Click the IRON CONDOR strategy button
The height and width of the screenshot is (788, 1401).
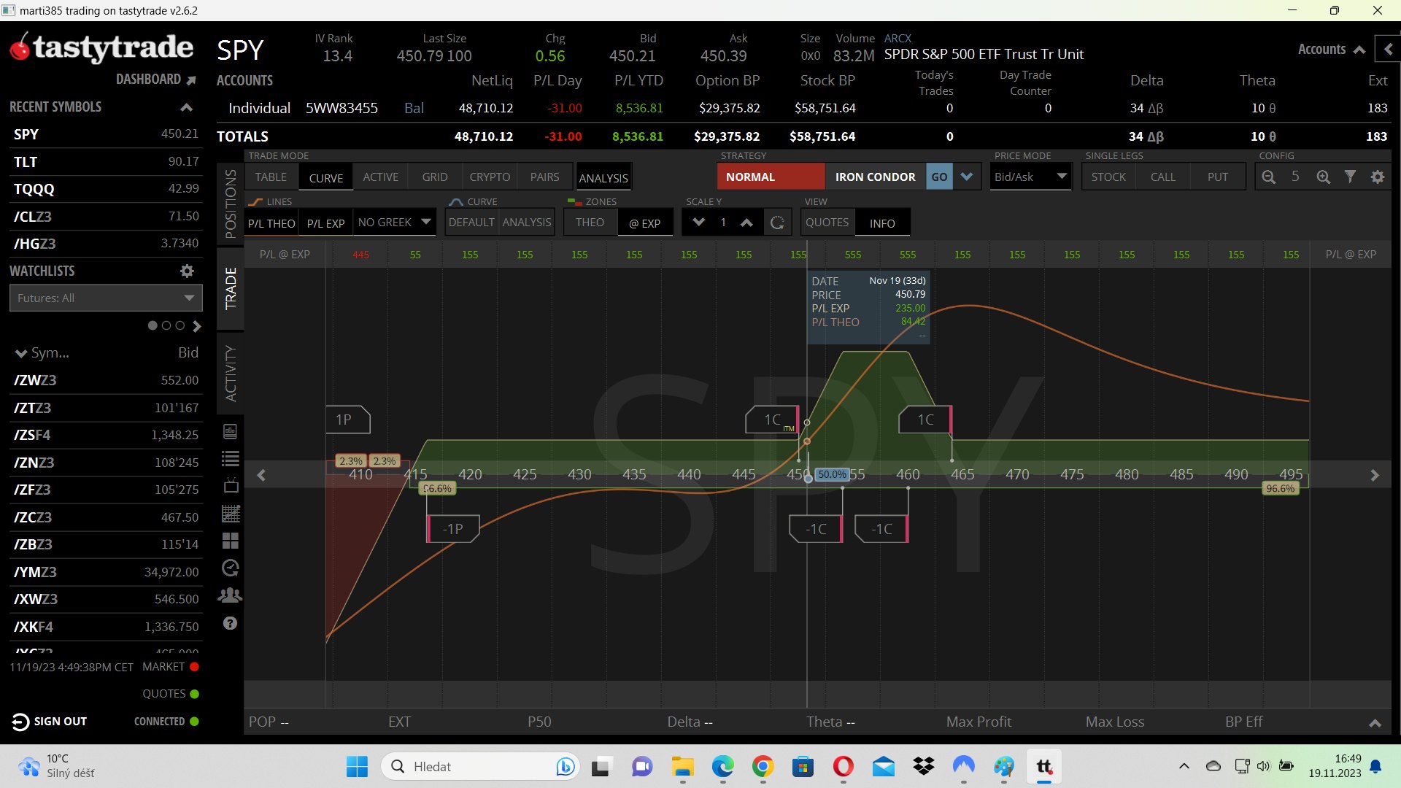click(x=875, y=177)
